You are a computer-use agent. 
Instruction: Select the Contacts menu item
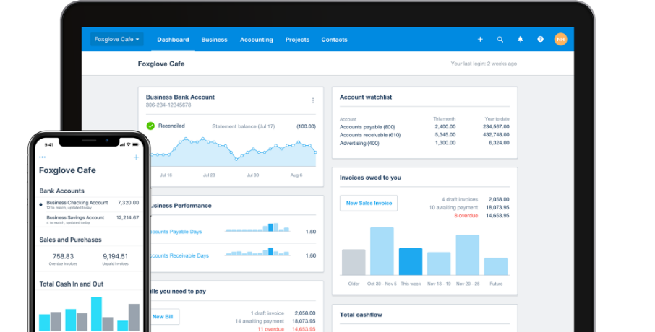(334, 40)
